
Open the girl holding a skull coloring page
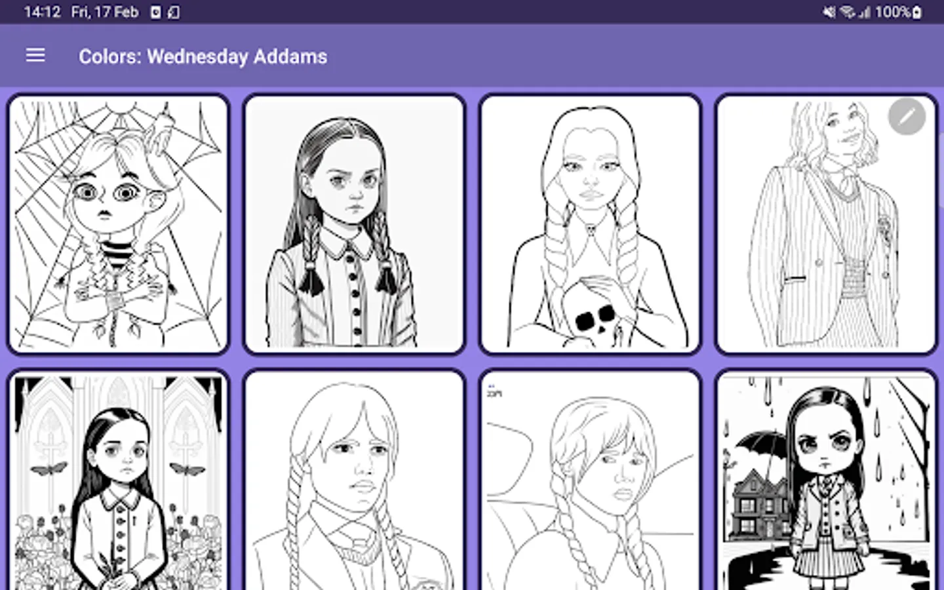point(590,224)
